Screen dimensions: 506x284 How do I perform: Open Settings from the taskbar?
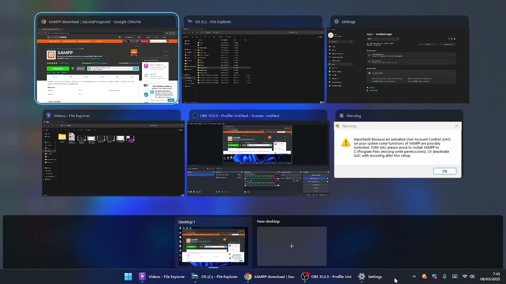(370, 277)
